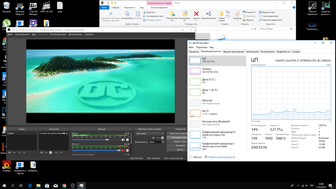Open transition properties gear icon
The height and width of the screenshot is (189, 336).
(162, 138)
